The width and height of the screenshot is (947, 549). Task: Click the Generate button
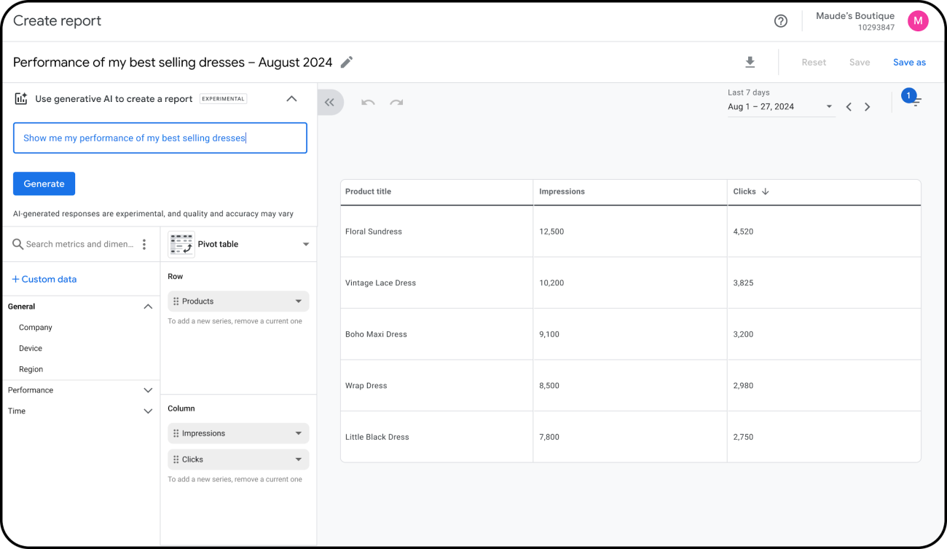(x=44, y=184)
